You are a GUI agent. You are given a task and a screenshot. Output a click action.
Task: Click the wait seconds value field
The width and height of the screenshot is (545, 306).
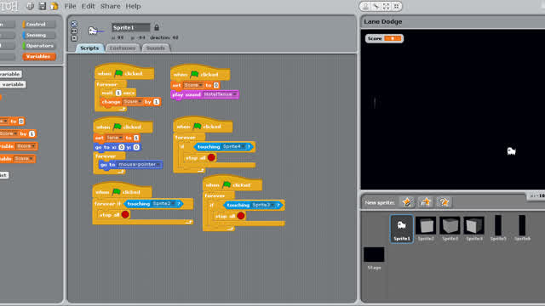point(118,93)
